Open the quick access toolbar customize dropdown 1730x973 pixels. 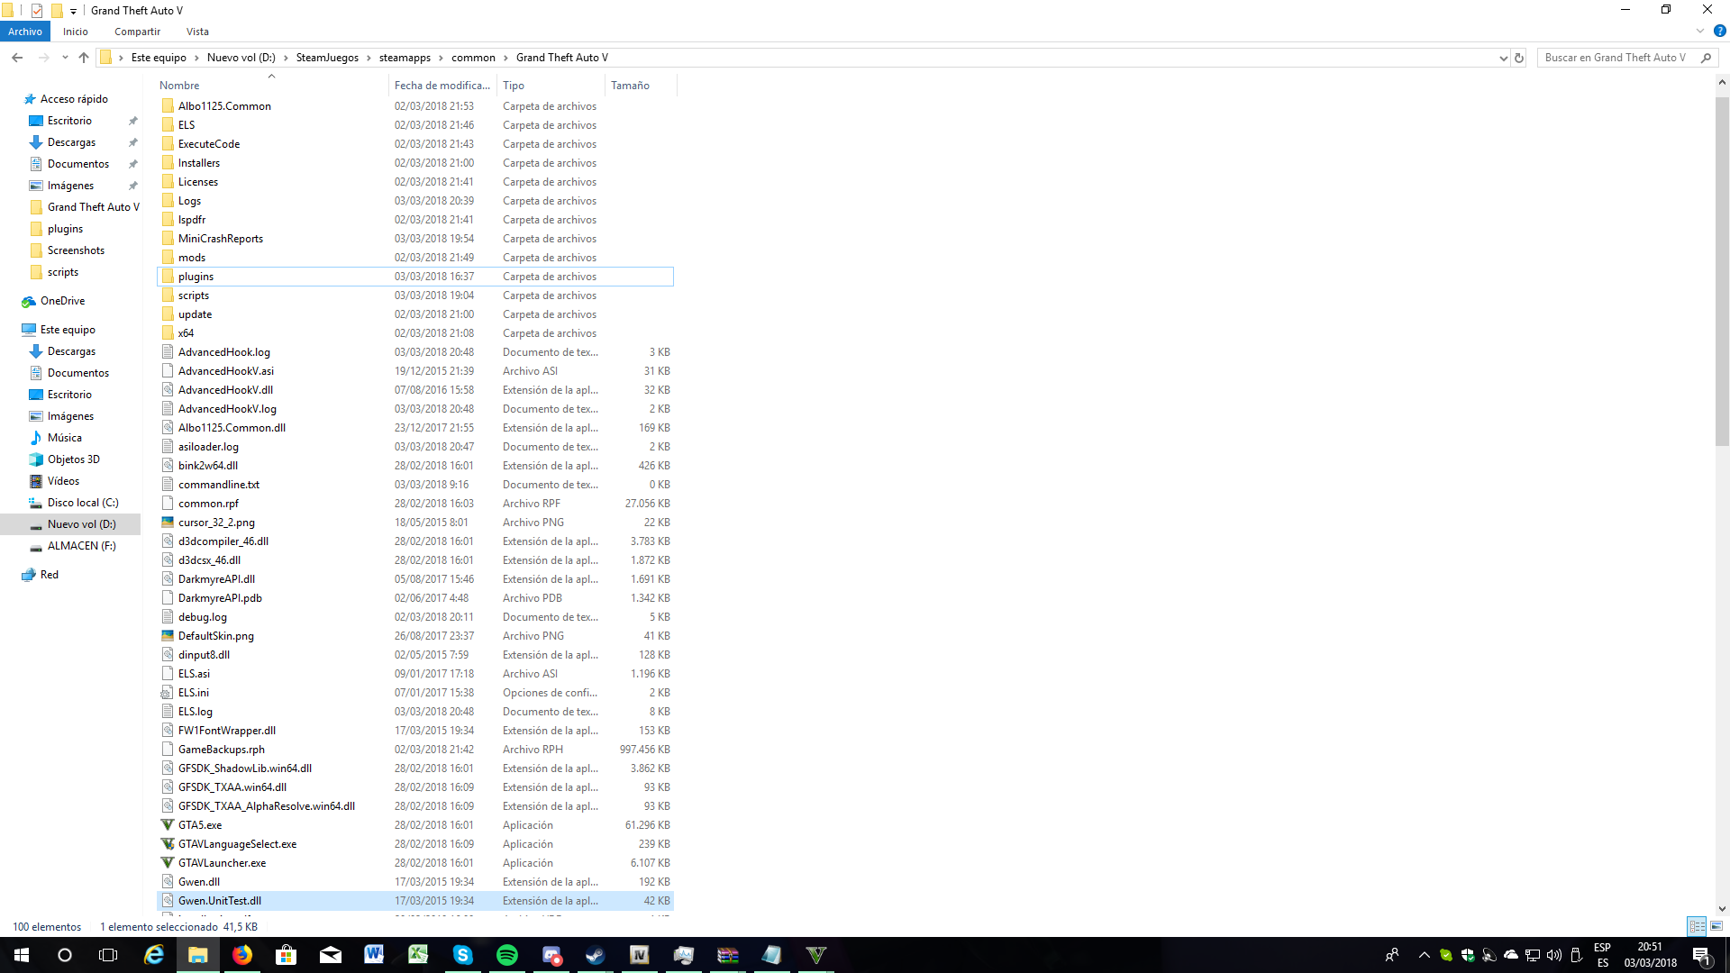pyautogui.click(x=74, y=11)
